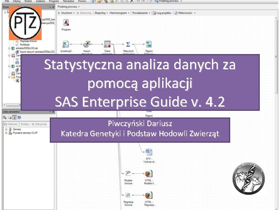Open the Widok menu

(28, 1)
